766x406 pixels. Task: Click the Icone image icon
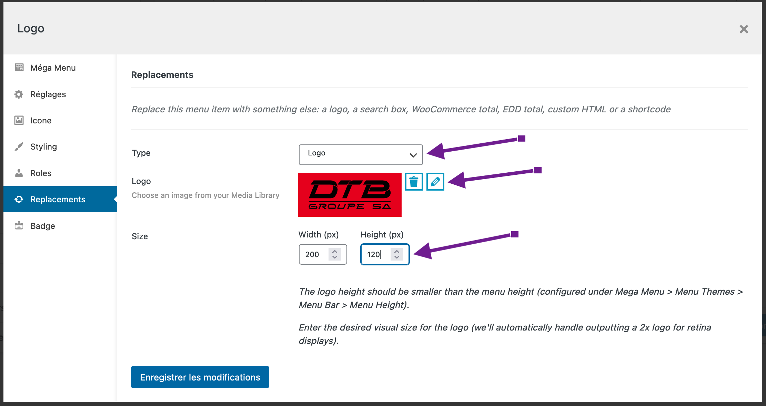pyautogui.click(x=19, y=120)
